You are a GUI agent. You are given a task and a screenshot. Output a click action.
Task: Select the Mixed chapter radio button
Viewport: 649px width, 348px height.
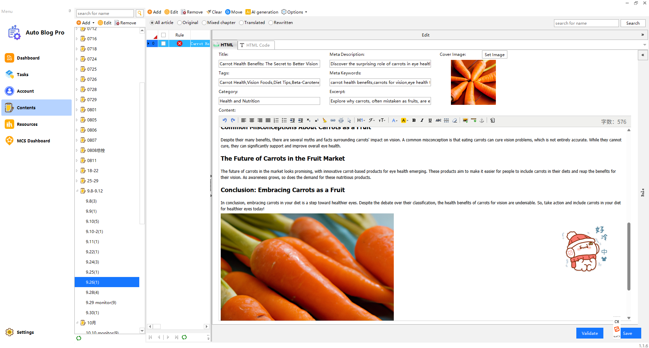(204, 23)
